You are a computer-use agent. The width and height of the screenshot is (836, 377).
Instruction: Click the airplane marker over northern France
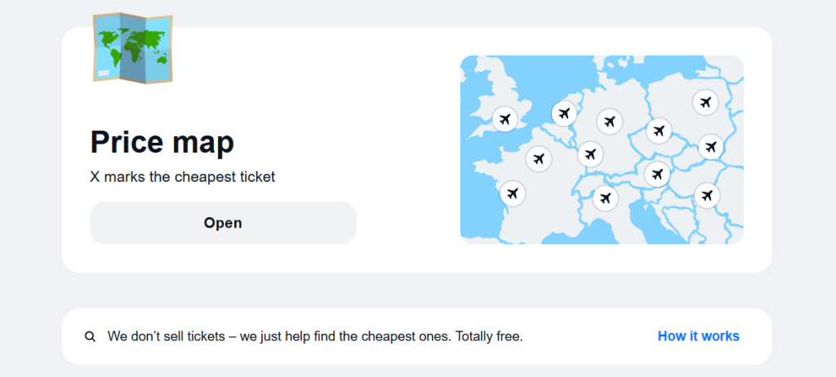pos(538,158)
